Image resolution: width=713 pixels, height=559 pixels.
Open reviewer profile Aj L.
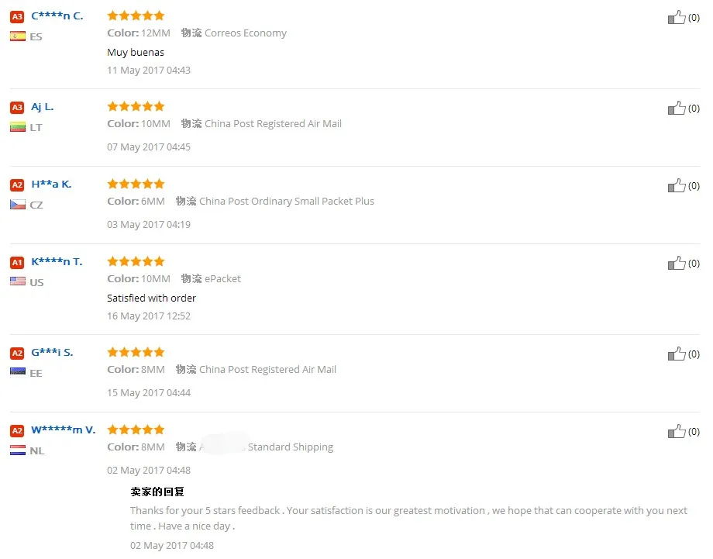(43, 107)
